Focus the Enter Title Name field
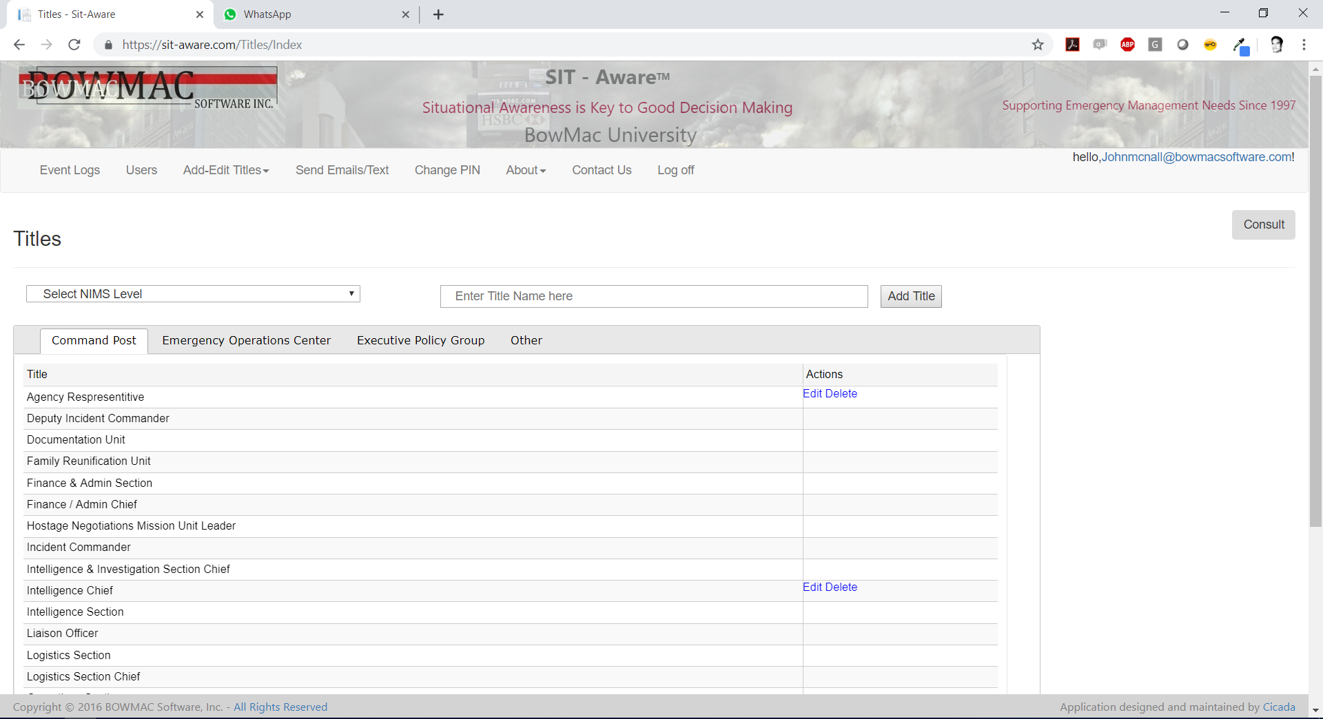1323x719 pixels. [x=654, y=296]
